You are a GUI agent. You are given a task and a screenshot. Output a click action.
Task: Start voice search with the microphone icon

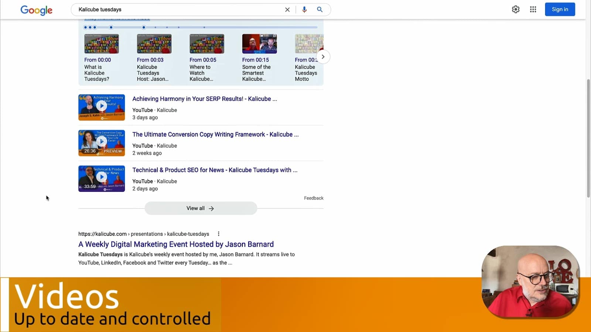(x=304, y=10)
